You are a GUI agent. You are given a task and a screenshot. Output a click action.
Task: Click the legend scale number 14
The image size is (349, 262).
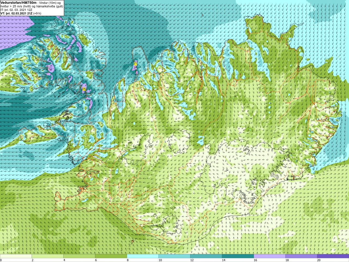(x=224, y=260)
